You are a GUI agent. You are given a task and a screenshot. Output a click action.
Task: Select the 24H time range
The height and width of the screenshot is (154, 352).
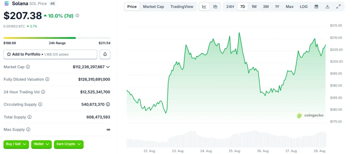click(x=230, y=7)
